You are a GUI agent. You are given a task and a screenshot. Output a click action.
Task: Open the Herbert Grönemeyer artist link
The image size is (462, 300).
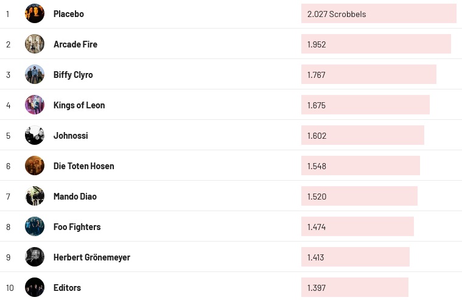tap(92, 257)
